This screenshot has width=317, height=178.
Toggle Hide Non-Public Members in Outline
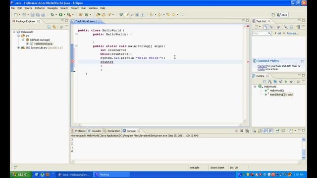click(286, 82)
